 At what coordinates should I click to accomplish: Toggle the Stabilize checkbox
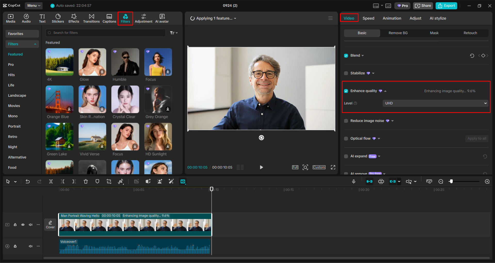point(346,73)
